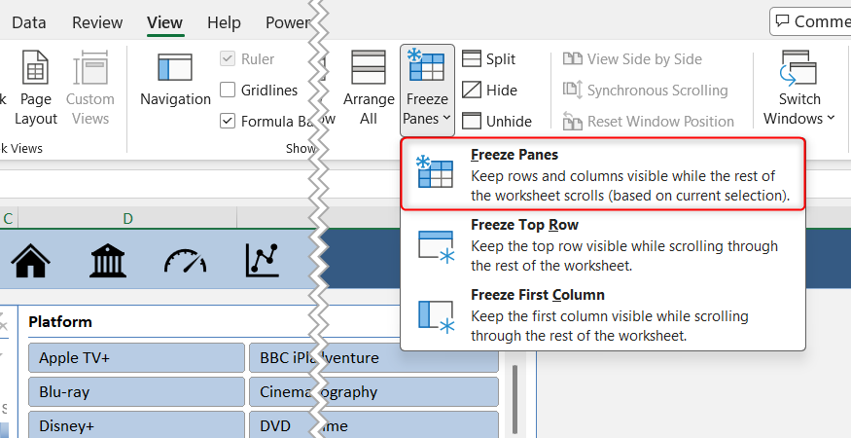Choose Freeze Panes from the dropdown menu
This screenshot has height=438, width=851.
click(x=603, y=174)
